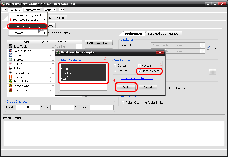Enable the Cluster action checkbox
228x157 pixels.
[115, 66]
